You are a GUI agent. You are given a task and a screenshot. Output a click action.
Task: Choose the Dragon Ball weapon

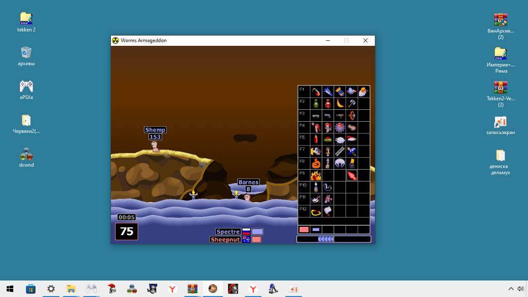click(327, 127)
